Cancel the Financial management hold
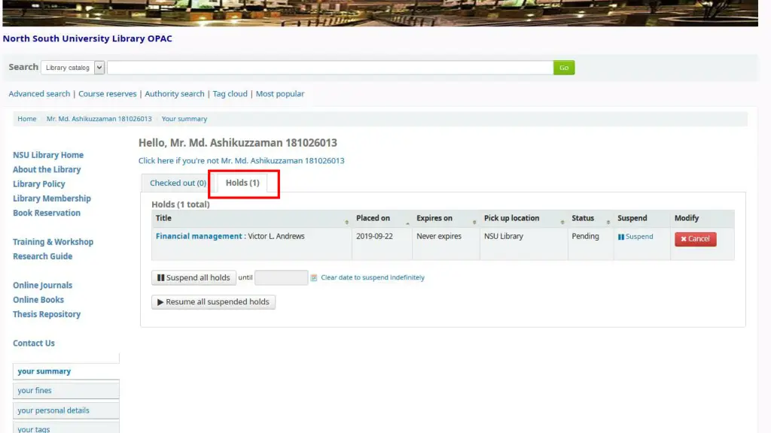The width and height of the screenshot is (771, 433). [695, 239]
